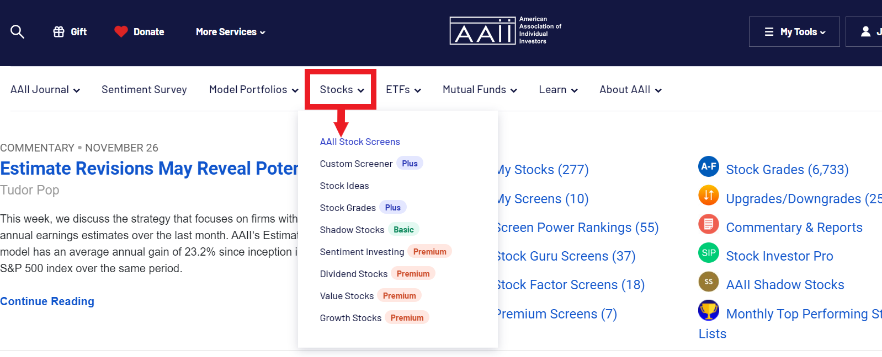Select Dividend Stocks menu entry
Viewport: 882px width, 357px height.
point(354,274)
